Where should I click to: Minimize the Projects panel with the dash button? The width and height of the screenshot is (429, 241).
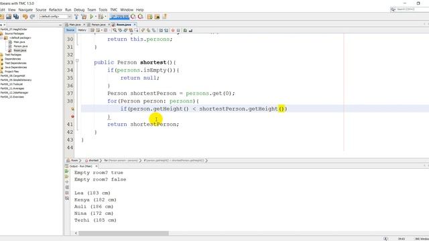tap(60, 25)
